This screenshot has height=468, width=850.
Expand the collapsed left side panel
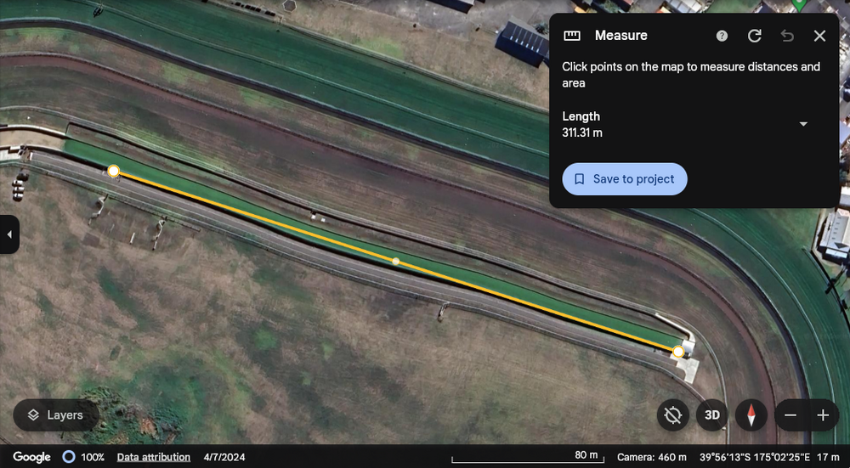pos(9,234)
